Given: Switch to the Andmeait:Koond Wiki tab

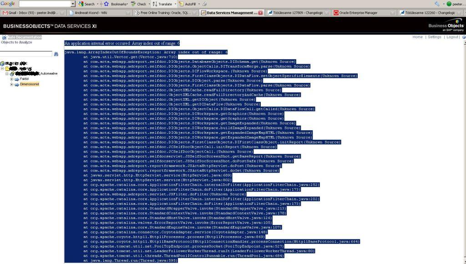Looking at the screenshot, I should point(99,13).
